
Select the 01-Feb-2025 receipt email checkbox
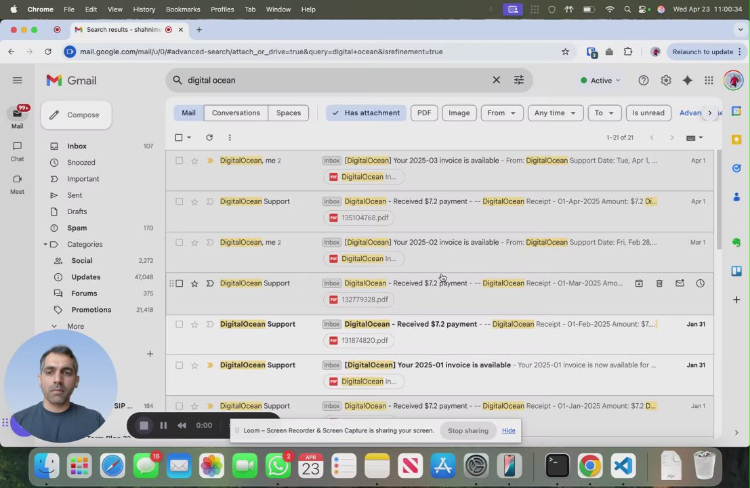[x=179, y=325]
